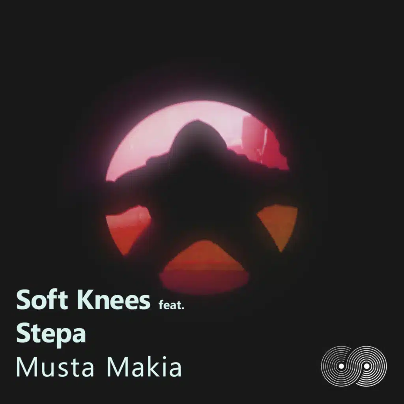Select the right white dot in spiral logo
The width and height of the screenshot is (404, 404).
pos(366,366)
